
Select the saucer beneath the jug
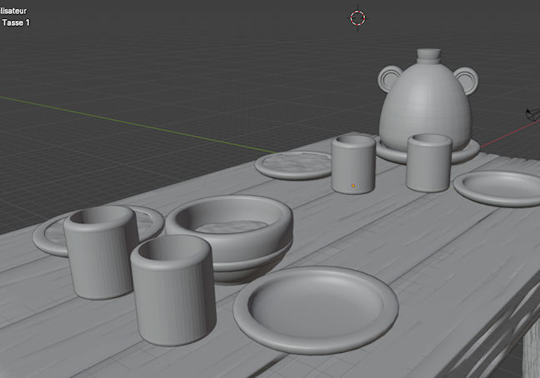467,153
